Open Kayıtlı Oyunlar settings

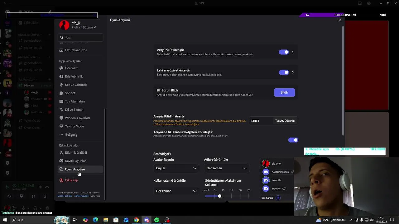[x=80, y=161]
